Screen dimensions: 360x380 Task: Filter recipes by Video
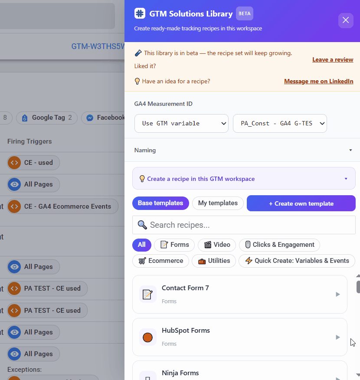(217, 245)
